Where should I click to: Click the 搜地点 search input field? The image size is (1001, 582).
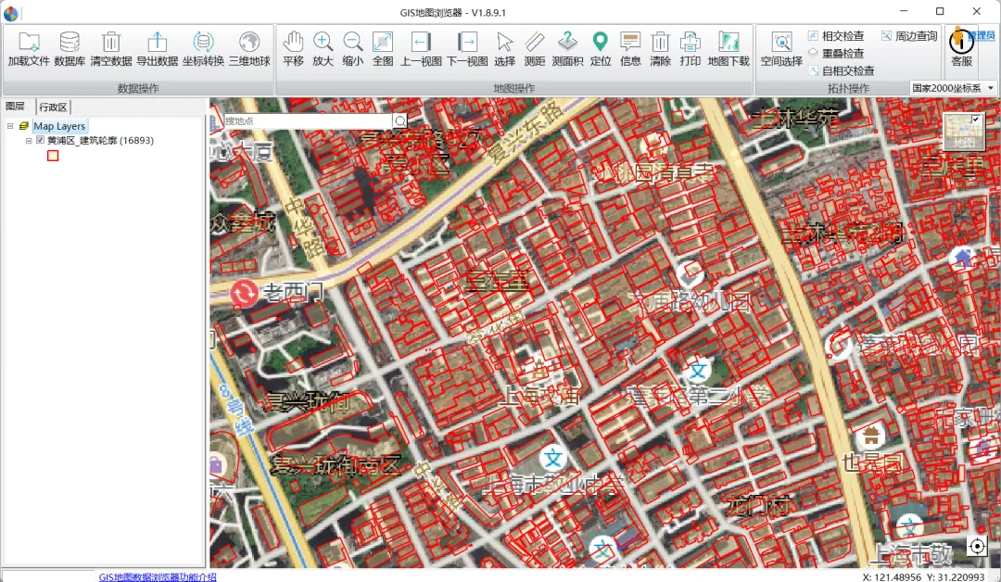coord(308,120)
